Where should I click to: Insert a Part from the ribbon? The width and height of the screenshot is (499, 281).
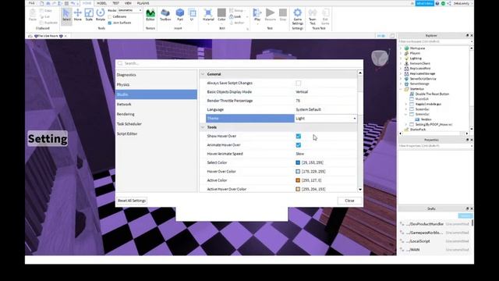180,16
